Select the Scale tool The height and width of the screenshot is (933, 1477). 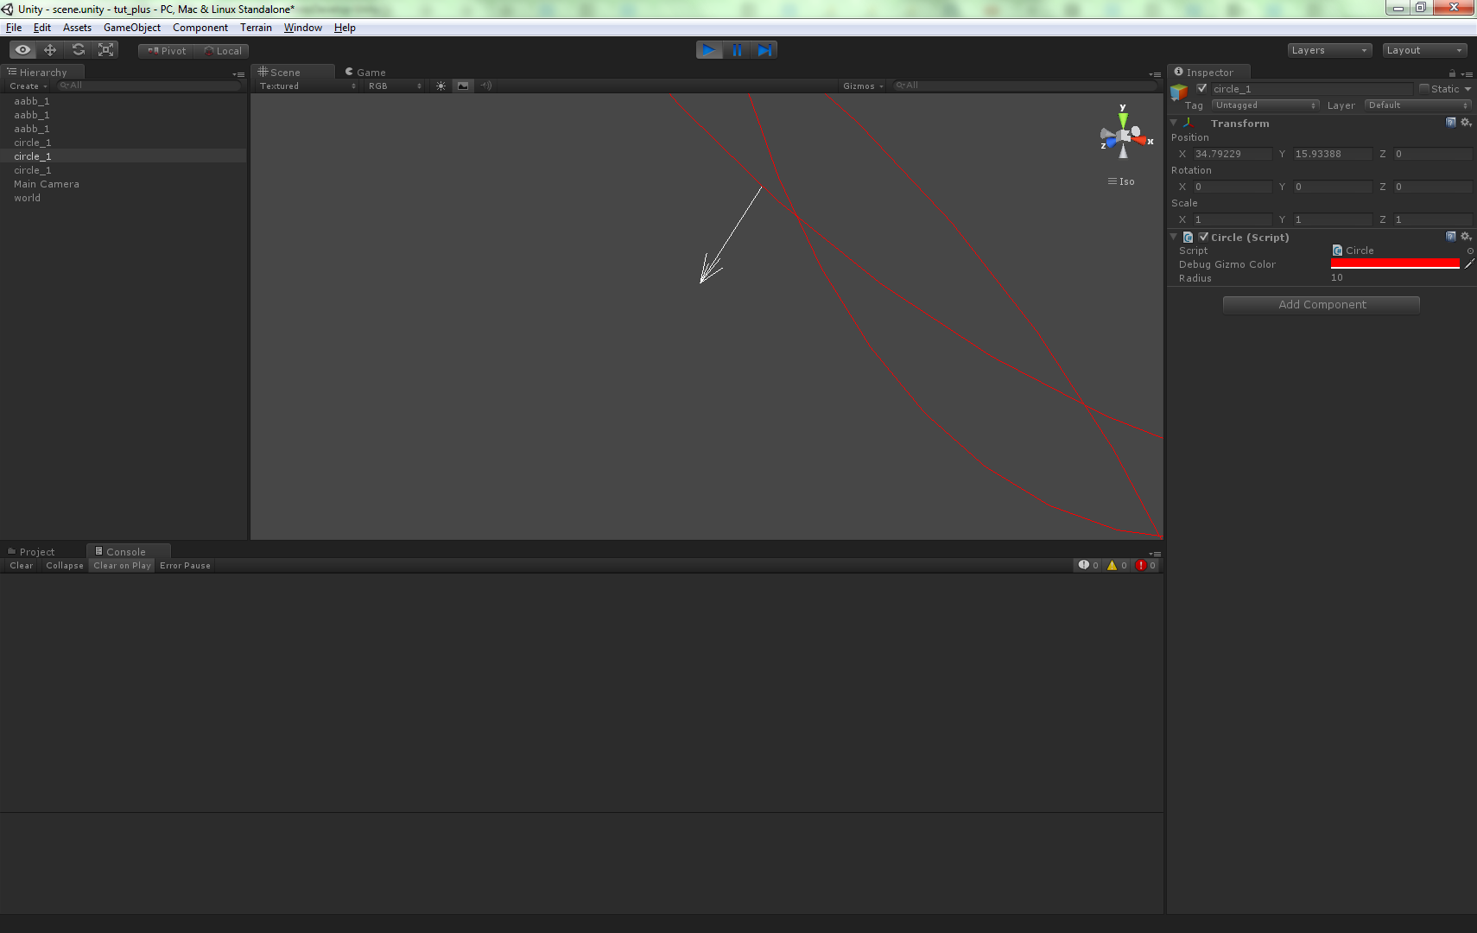point(105,49)
